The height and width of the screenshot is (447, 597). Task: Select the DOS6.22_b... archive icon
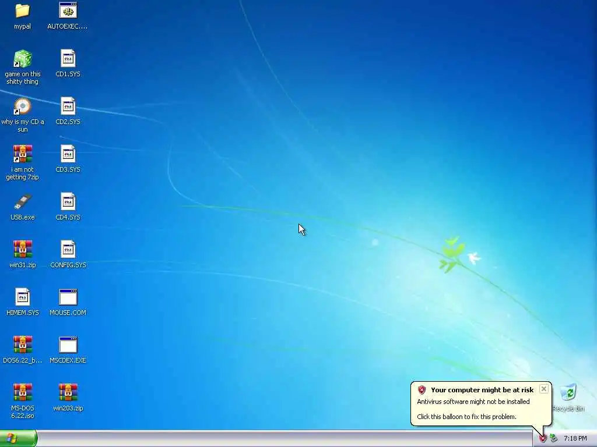coord(23,345)
